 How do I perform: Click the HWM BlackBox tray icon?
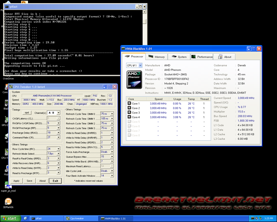point(252,219)
